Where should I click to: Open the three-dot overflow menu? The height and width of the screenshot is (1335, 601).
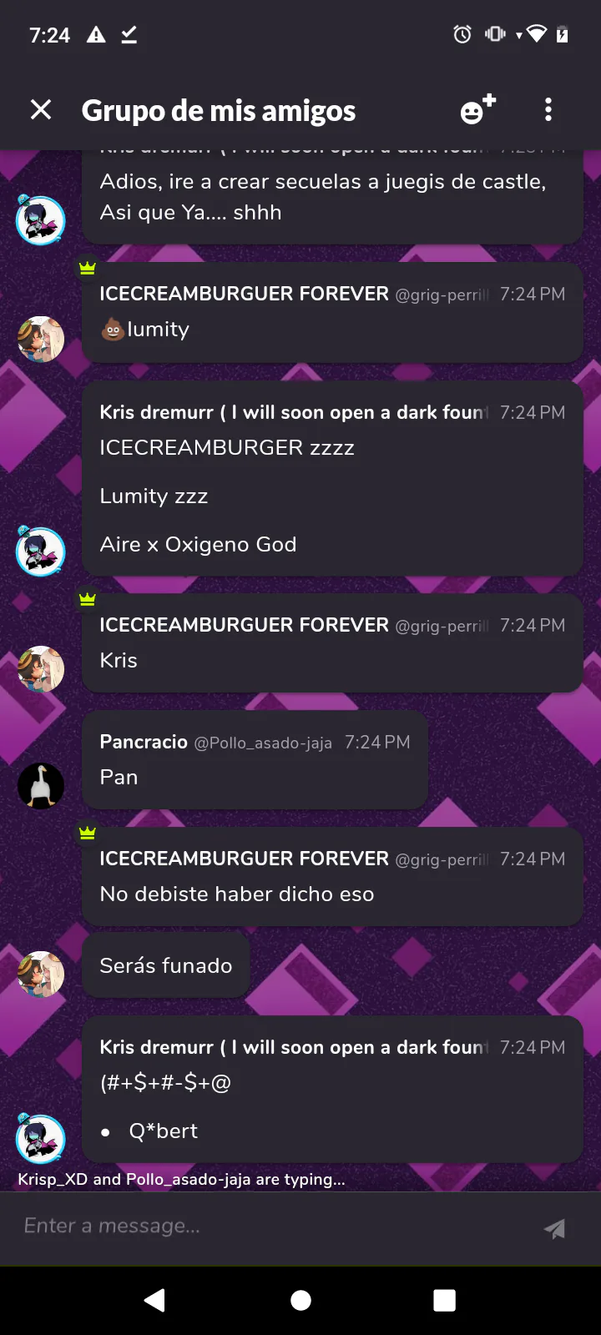(548, 109)
